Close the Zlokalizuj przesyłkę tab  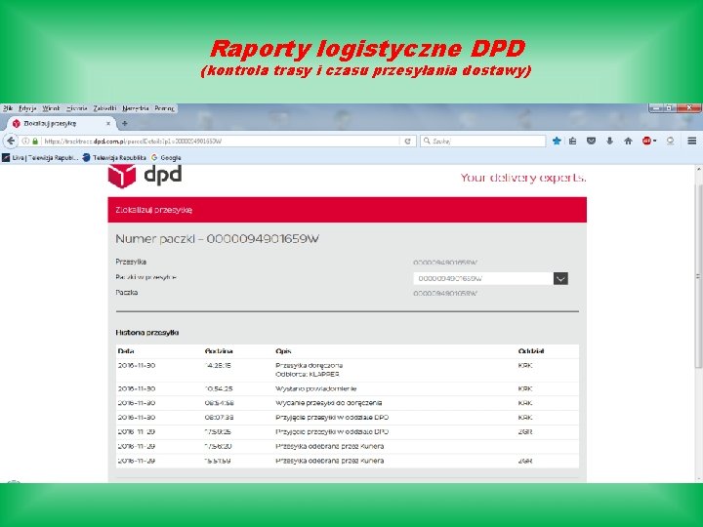click(108, 123)
